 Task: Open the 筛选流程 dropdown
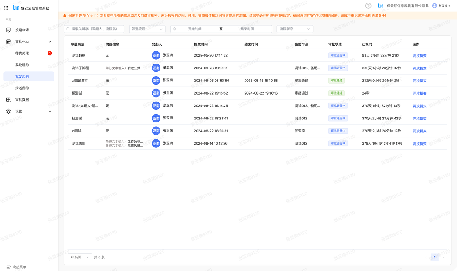(x=147, y=29)
